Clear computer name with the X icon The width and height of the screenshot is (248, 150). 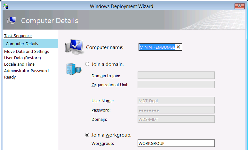[178, 47]
